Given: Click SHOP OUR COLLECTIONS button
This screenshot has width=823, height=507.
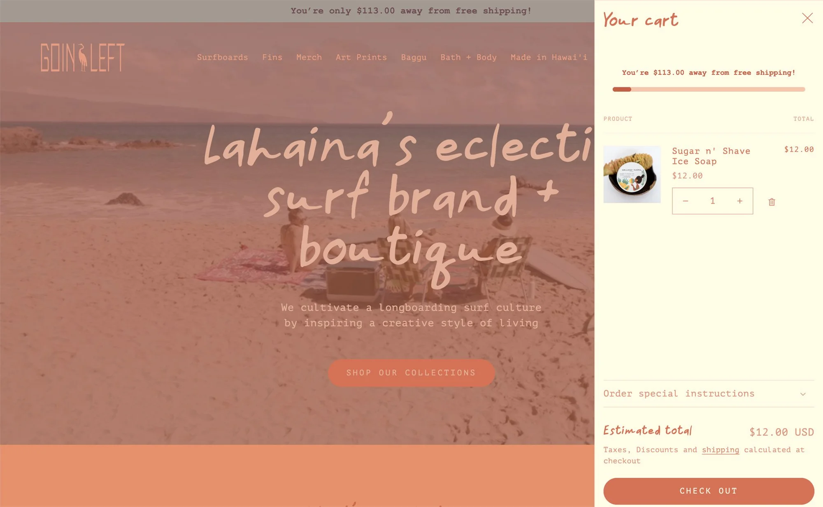Looking at the screenshot, I should [x=411, y=373].
